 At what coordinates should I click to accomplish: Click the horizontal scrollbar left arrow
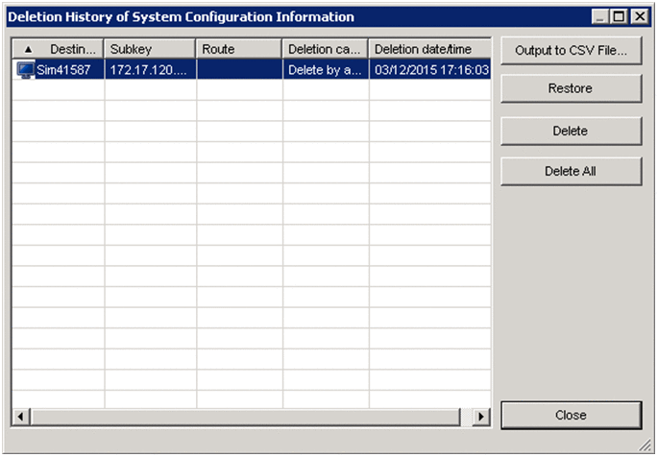coord(20,418)
